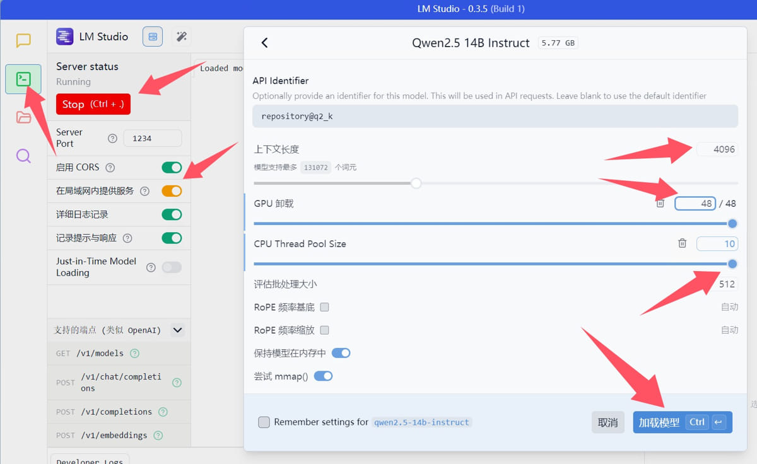Viewport: 757px width, 464px height.
Task: Click 取消 to cancel loading
Action: 607,422
